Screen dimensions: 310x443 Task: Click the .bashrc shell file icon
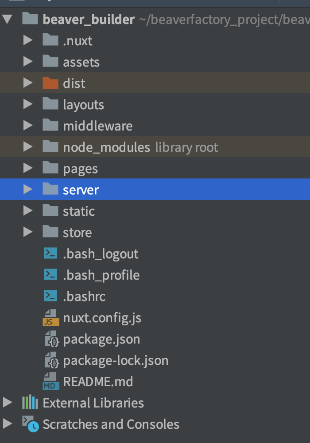[50, 296]
